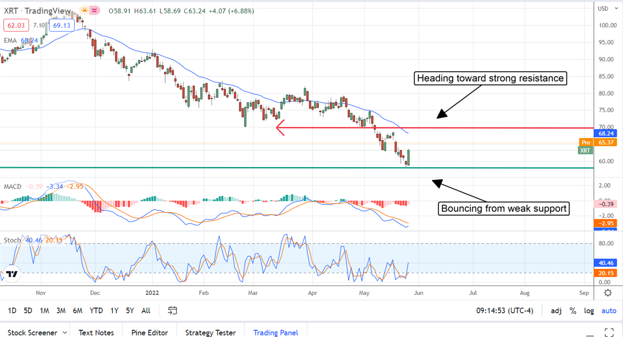
Task: Click the red 62.03 sell price box
Action: point(16,24)
